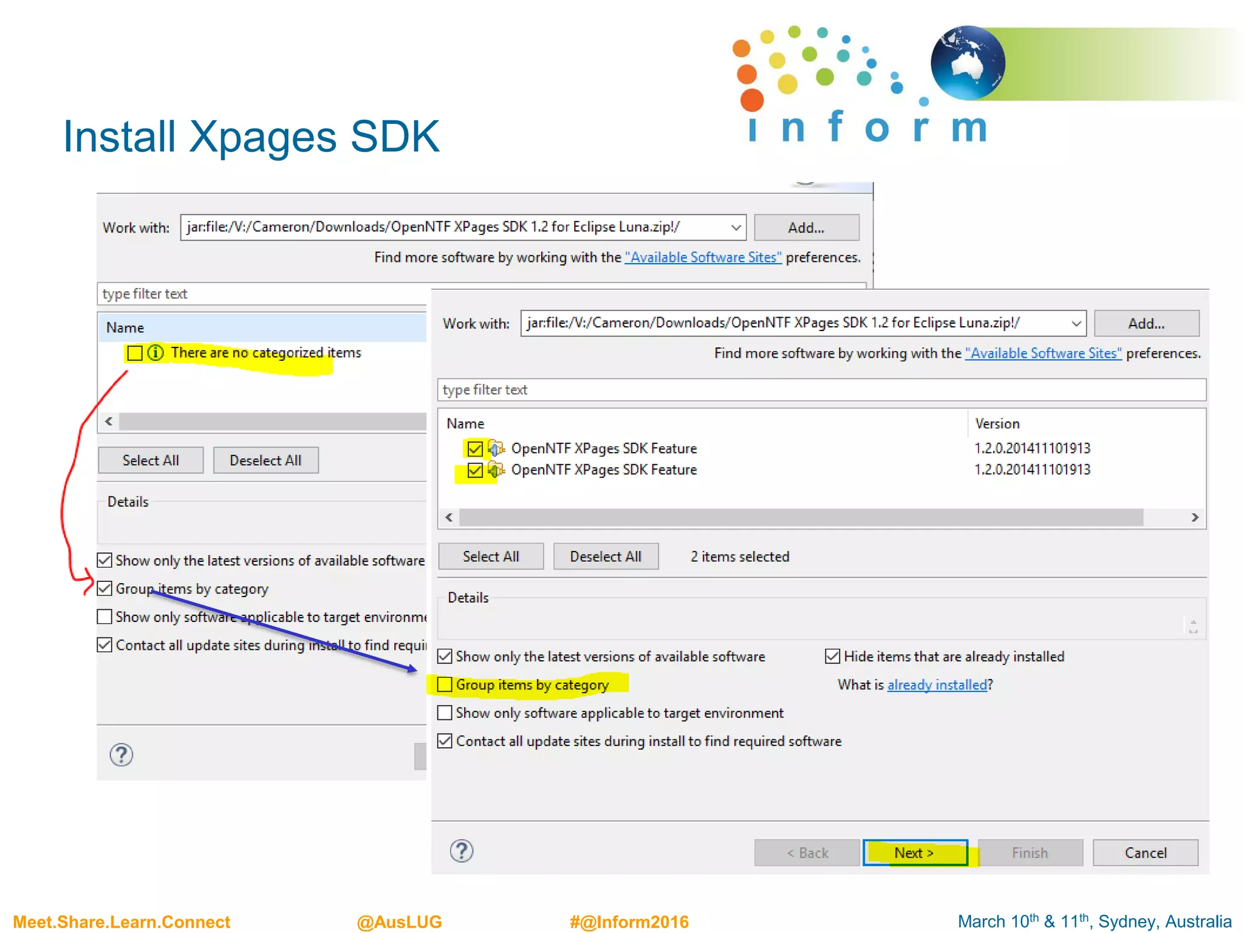The width and height of the screenshot is (1244, 933).
Task: Click the info icon beside no categorized items
Action: coord(155,352)
